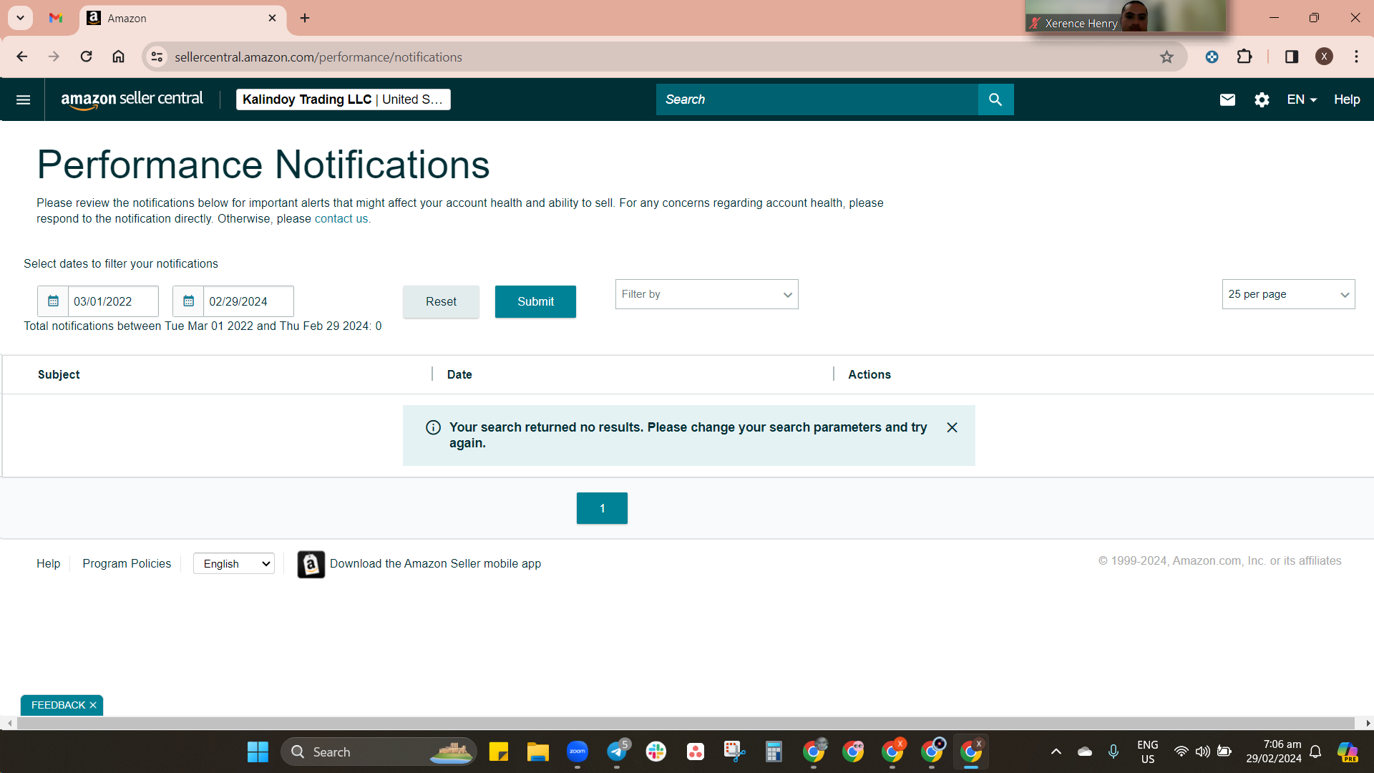
Task: Open a new browser tab
Action: point(305,18)
